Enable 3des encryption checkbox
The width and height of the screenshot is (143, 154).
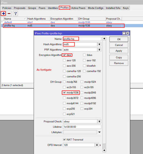coord(84,55)
